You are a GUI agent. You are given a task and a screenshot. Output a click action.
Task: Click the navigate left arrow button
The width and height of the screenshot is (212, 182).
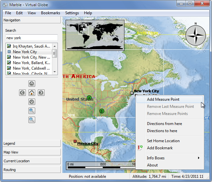pyautogui.click(x=22, y=93)
